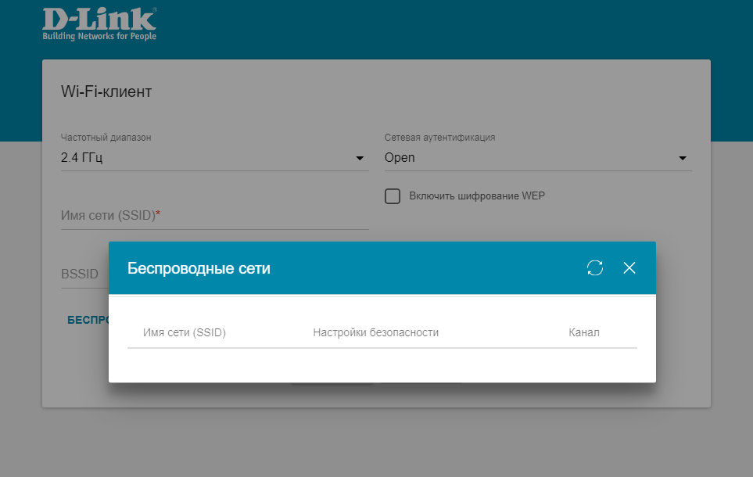The height and width of the screenshot is (477, 753).
Task: Sort by Имя сети (SSID) column header
Action: pyautogui.click(x=185, y=332)
